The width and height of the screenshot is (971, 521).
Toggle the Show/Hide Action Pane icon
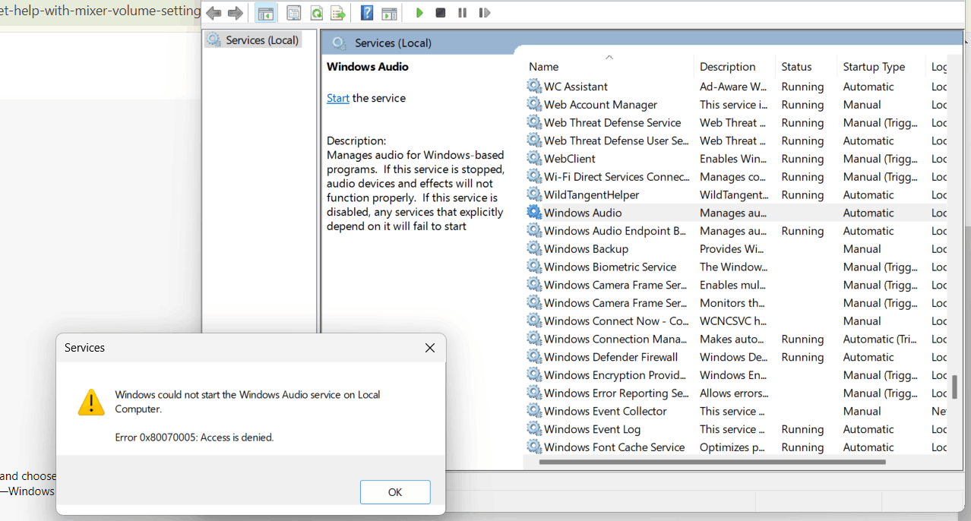point(389,13)
